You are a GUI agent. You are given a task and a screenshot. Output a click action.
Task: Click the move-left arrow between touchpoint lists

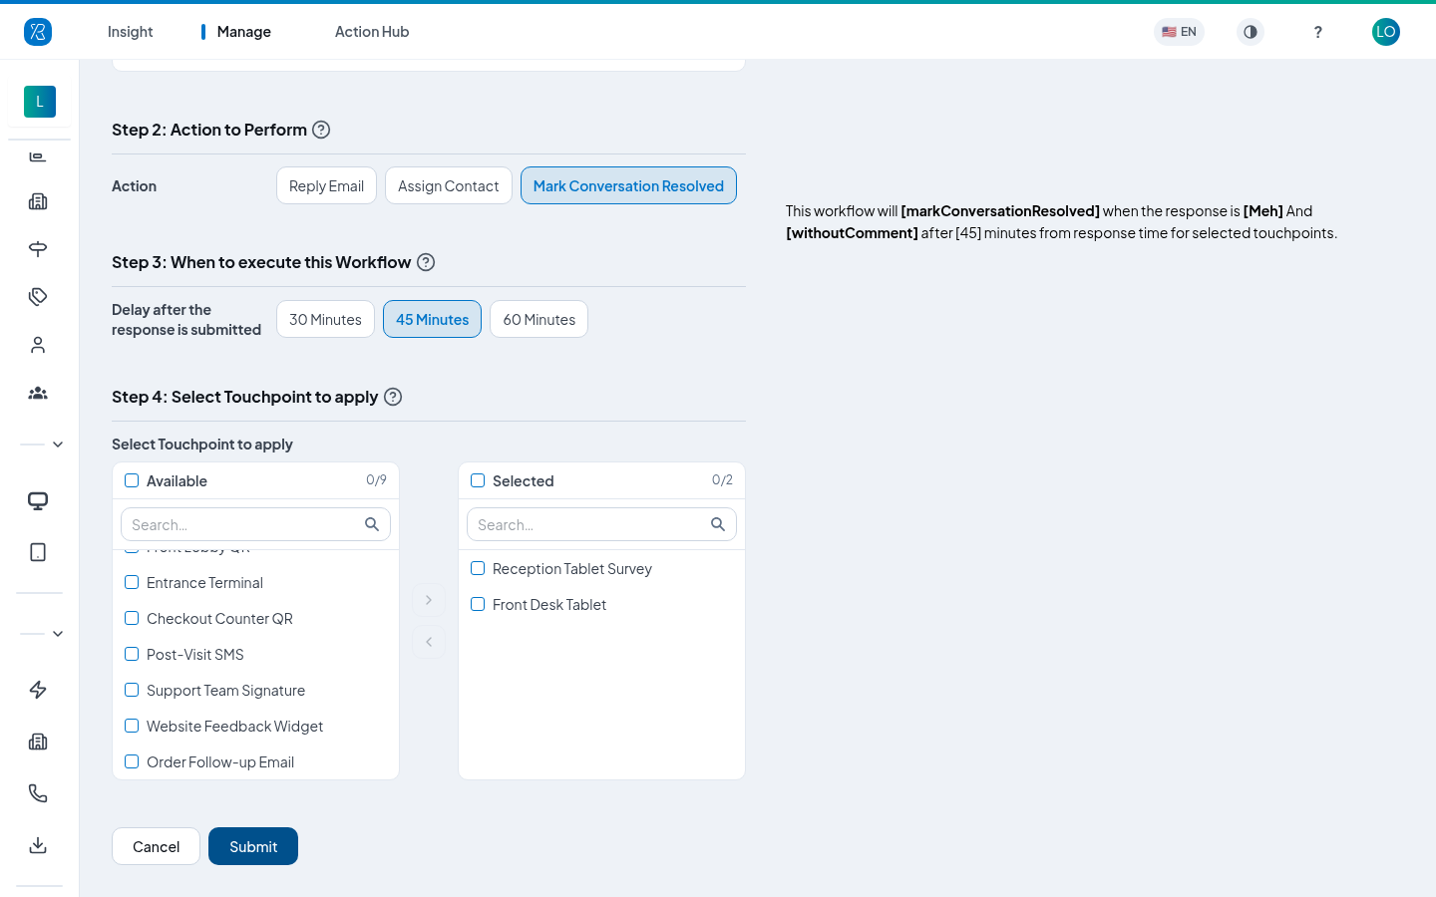(429, 642)
